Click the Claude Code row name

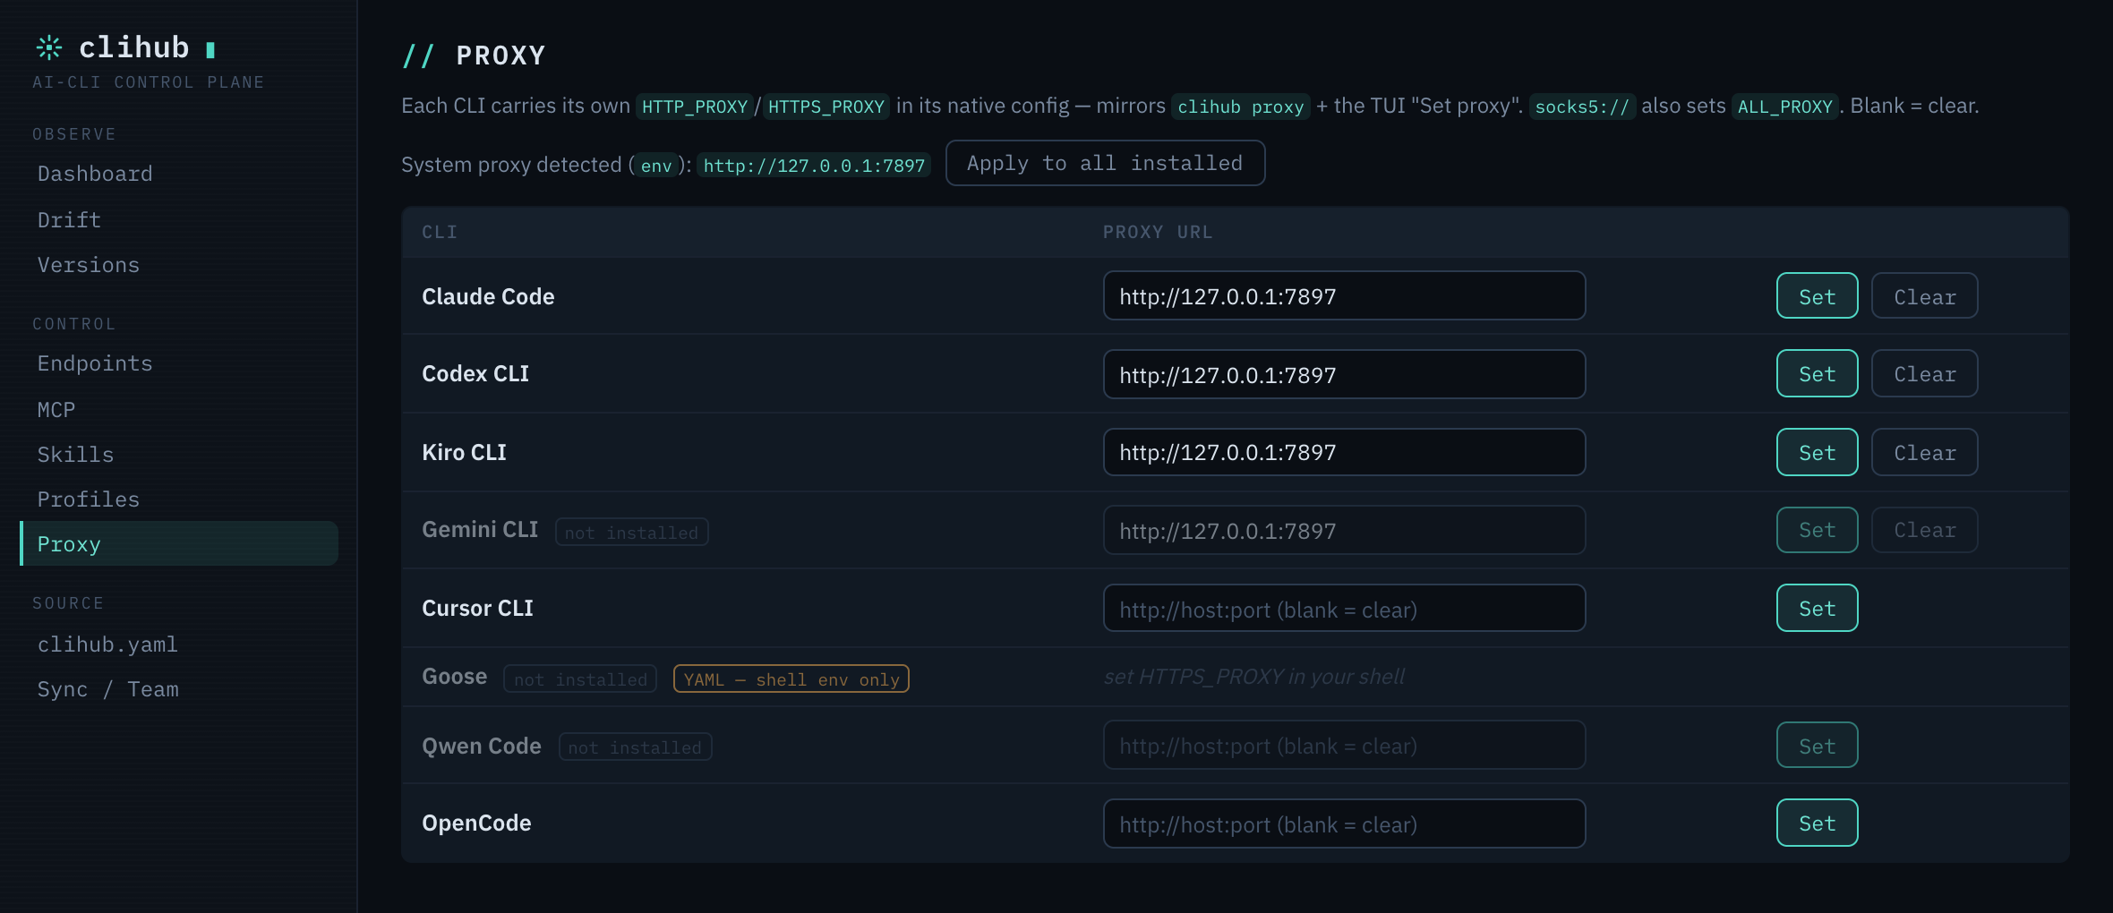point(488,296)
